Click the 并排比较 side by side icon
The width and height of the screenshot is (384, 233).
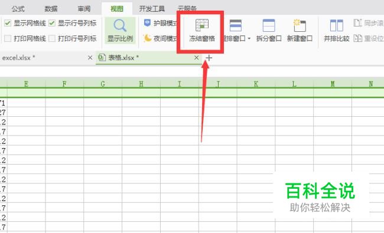click(x=337, y=25)
